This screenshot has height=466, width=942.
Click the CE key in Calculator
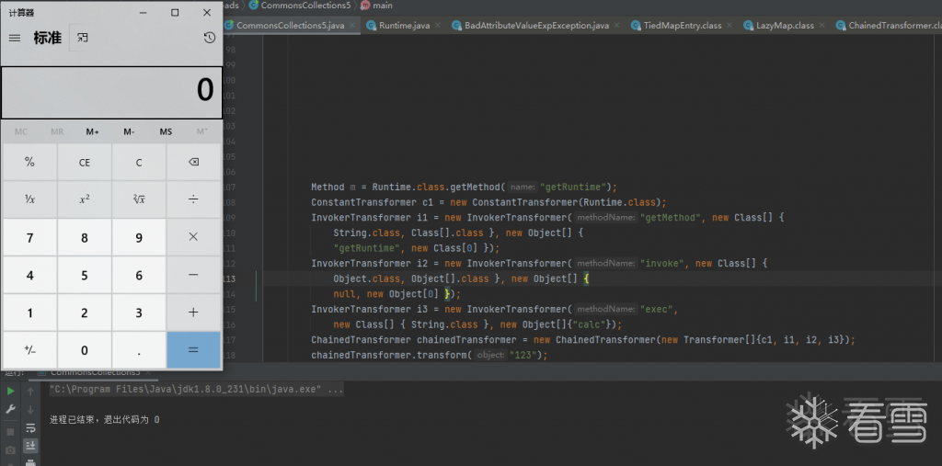84,162
